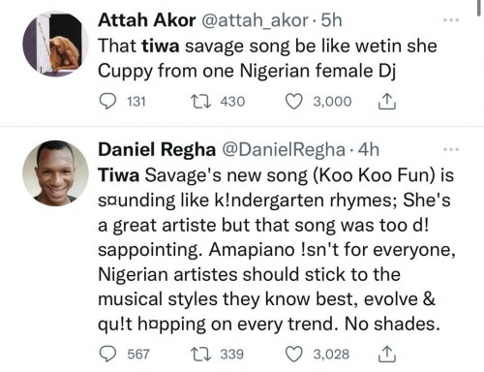
Task: Click the scrollbar at the right edge
Action: pyautogui.click(x=480, y=7)
